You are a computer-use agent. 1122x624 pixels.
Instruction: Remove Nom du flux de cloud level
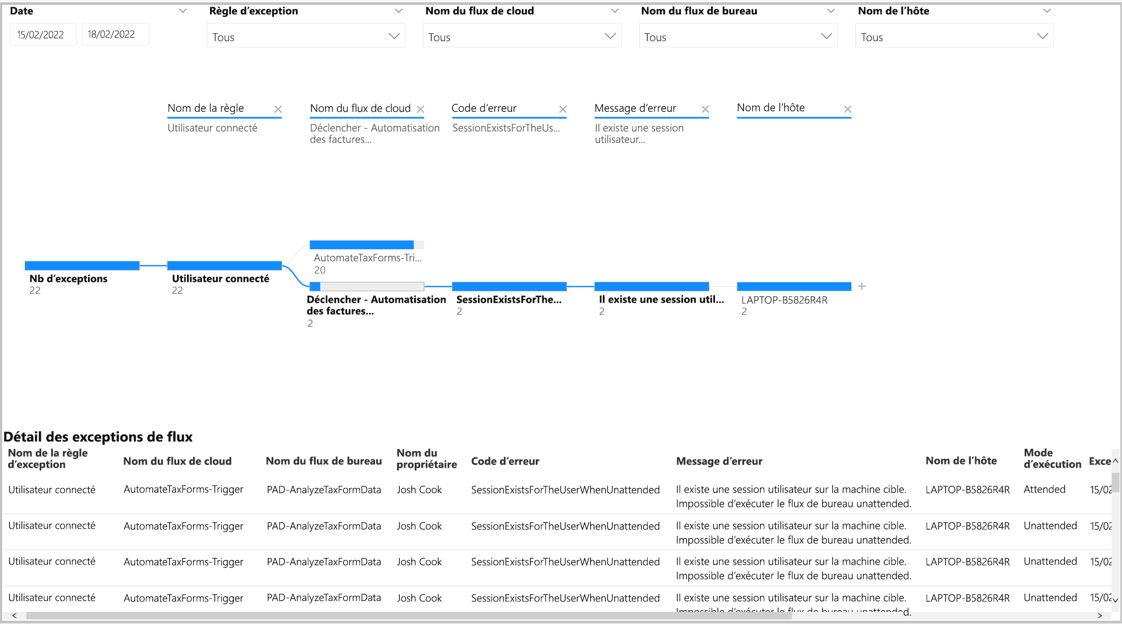(x=421, y=110)
